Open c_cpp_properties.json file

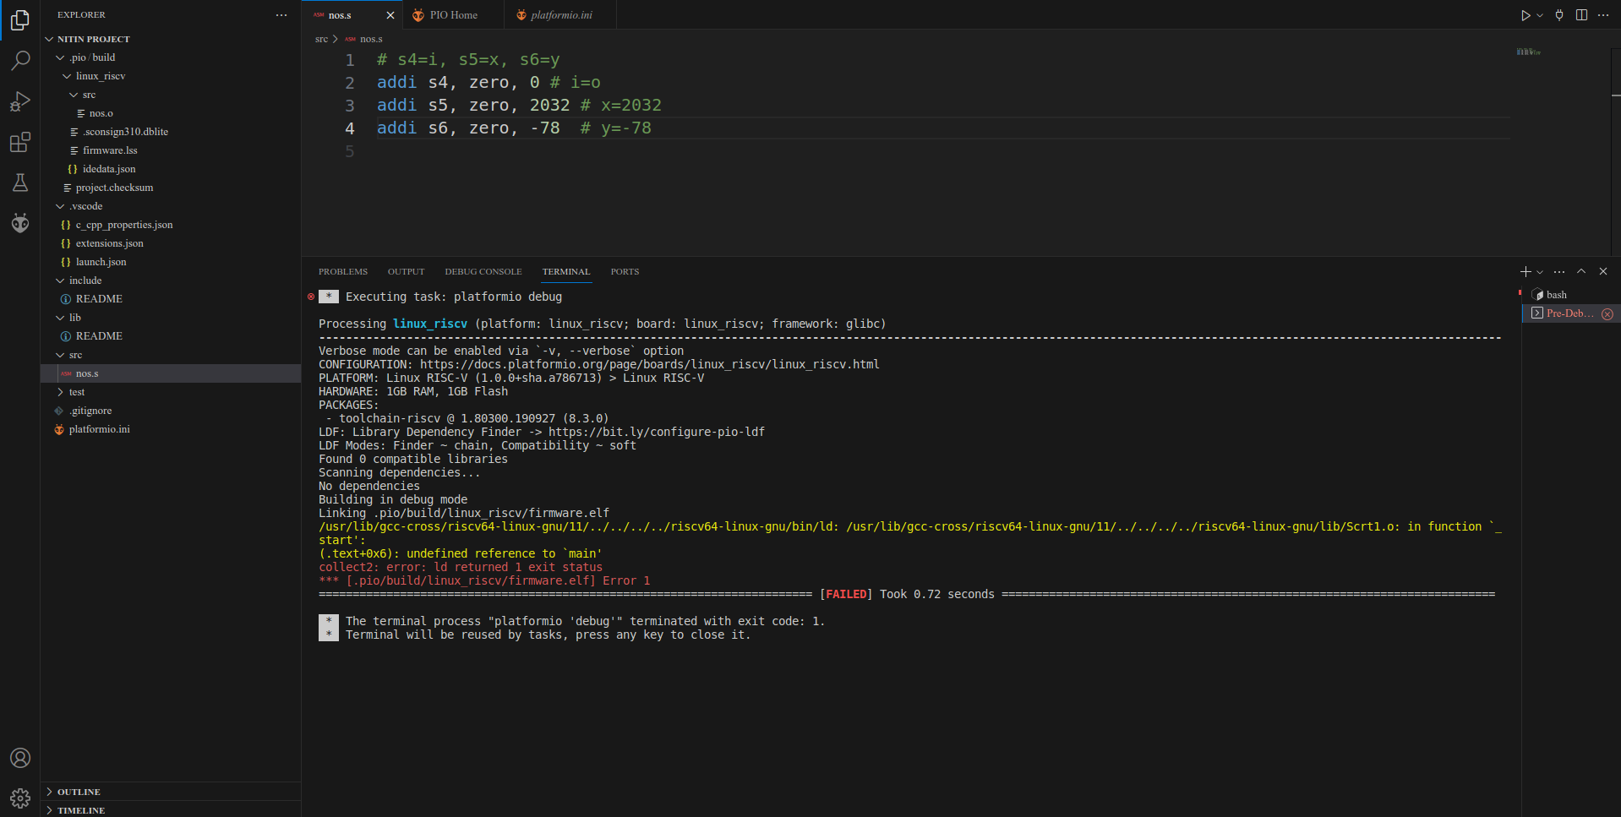[171, 225]
